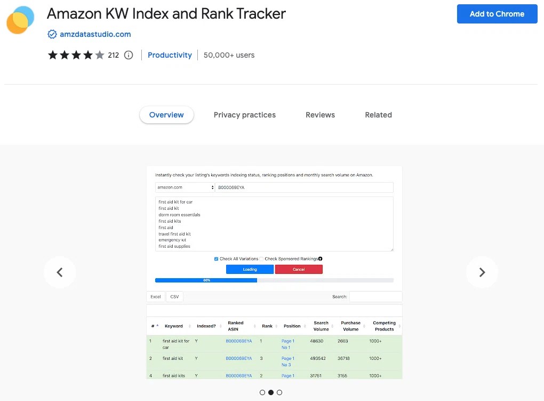Screen dimensions: 544x401
Task: Sort by the Search Volume column chevron
Action: [x=333, y=326]
